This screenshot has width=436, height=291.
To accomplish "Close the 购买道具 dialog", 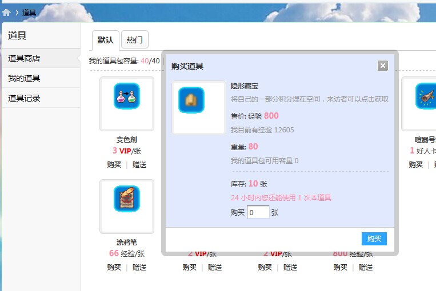I will 383,66.
